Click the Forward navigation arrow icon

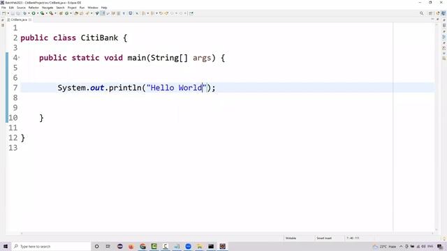click(181, 13)
